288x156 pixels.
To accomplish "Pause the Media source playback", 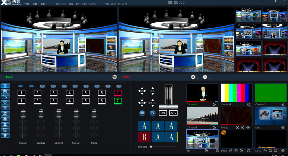I will tap(243, 128).
